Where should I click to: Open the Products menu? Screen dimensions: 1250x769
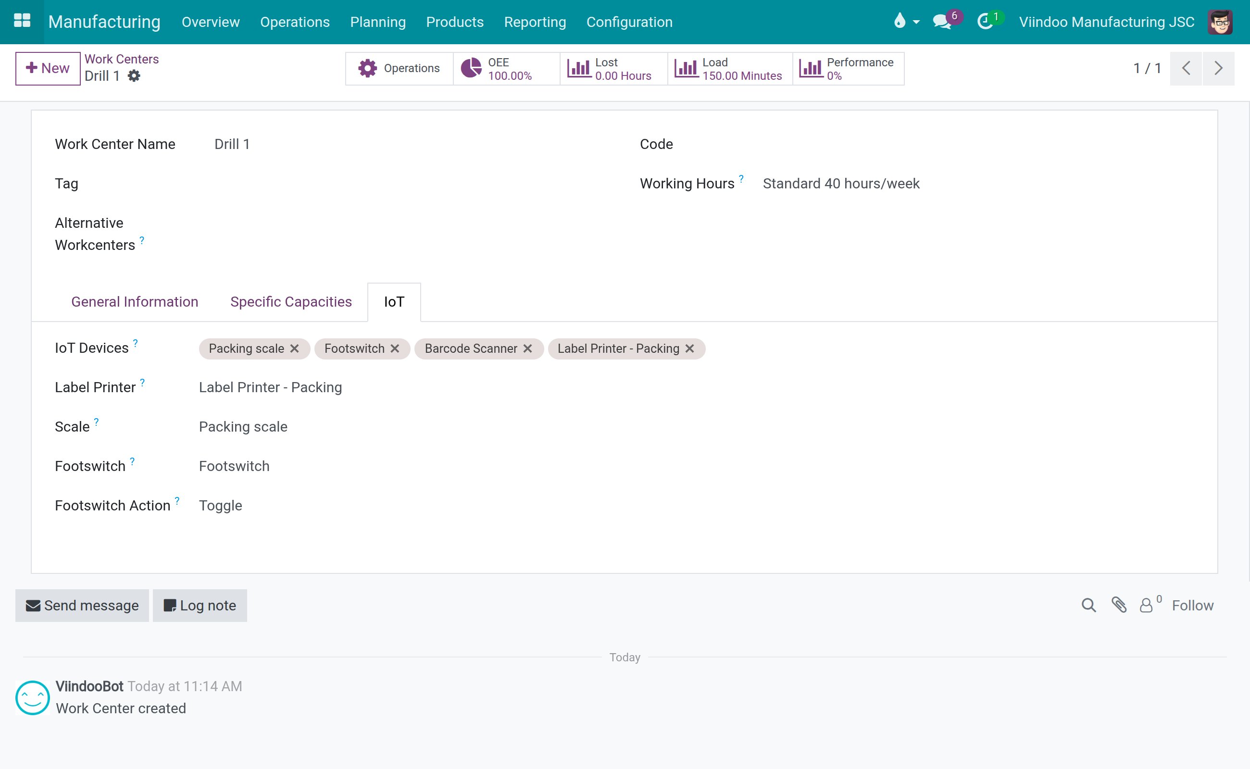(x=455, y=22)
